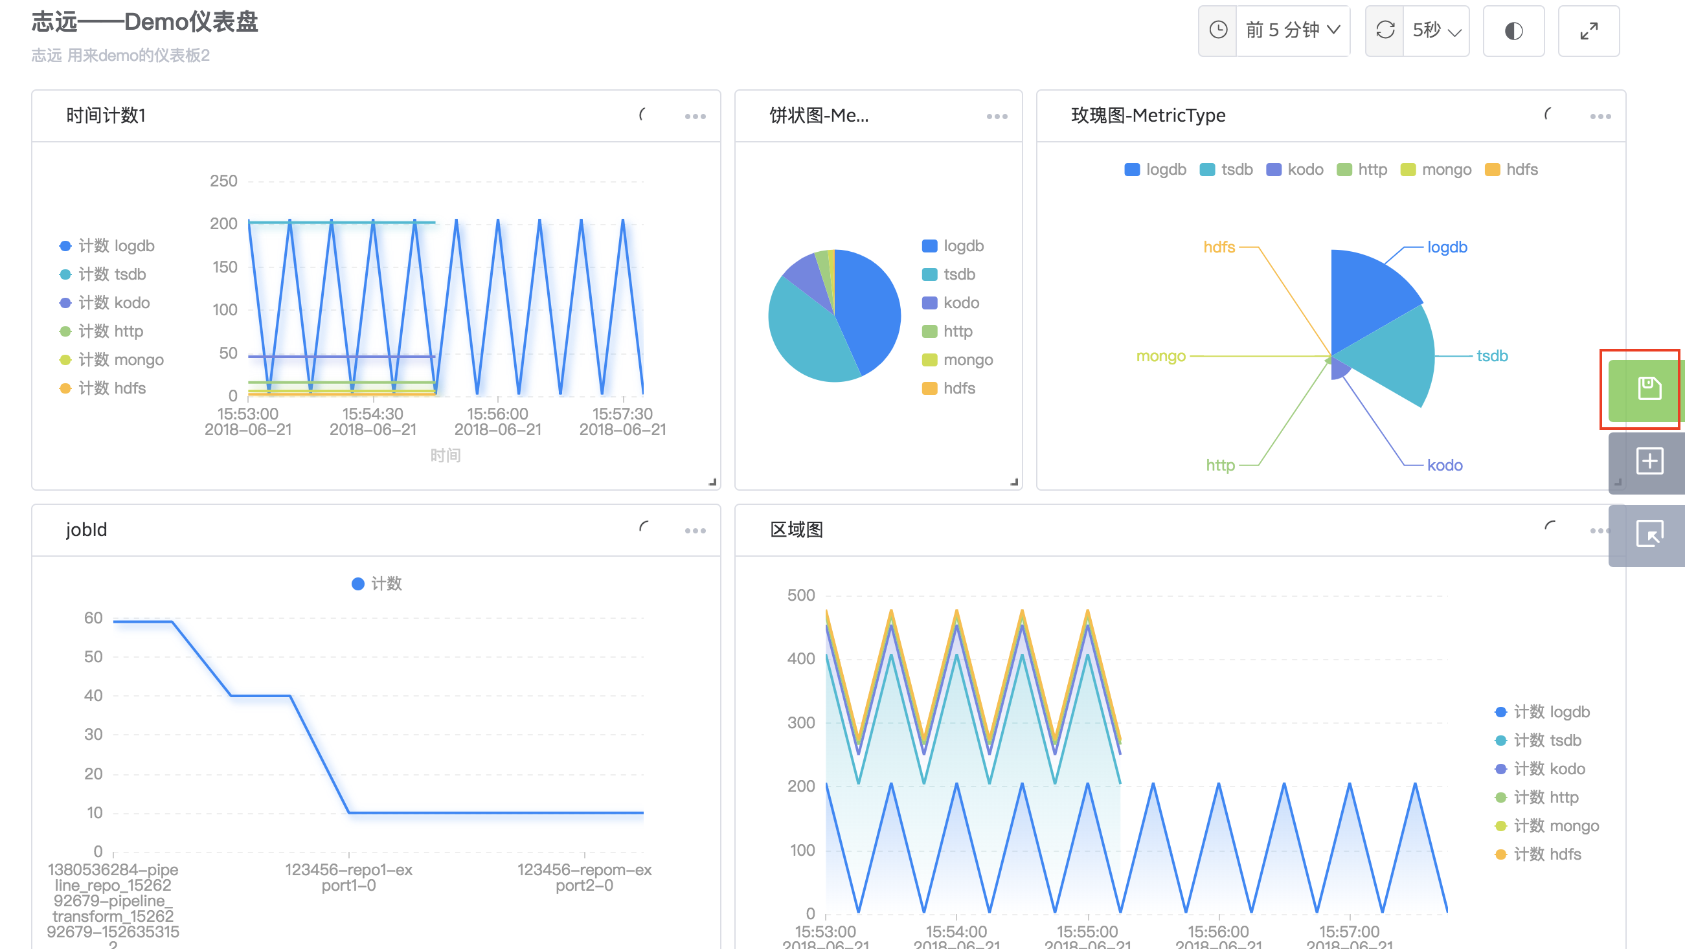Toggle 计数 kodo legend in 区域图
1685x949 pixels.
1541,769
